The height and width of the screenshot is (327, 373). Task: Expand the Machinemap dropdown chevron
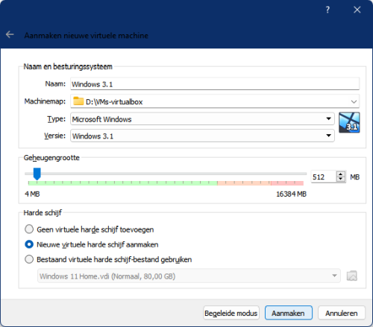tap(354, 101)
